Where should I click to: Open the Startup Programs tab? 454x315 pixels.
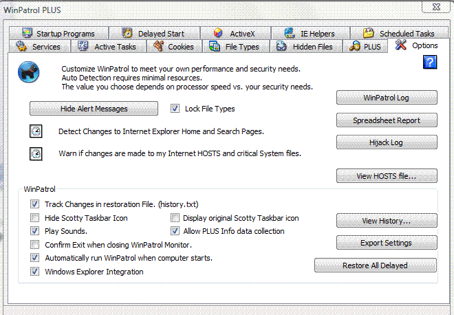tap(58, 33)
